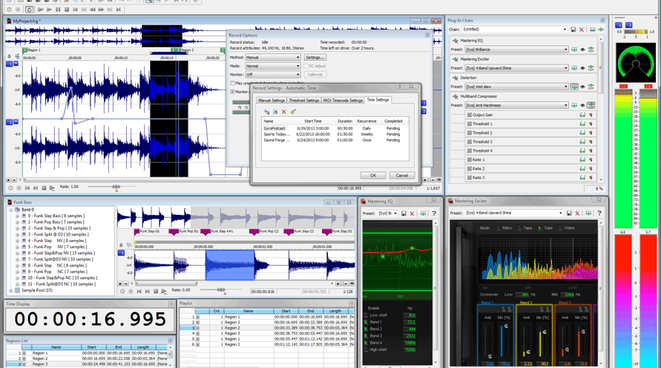
Task: Click the Threshold 1 envelope glasses icon
Action: tap(582, 124)
